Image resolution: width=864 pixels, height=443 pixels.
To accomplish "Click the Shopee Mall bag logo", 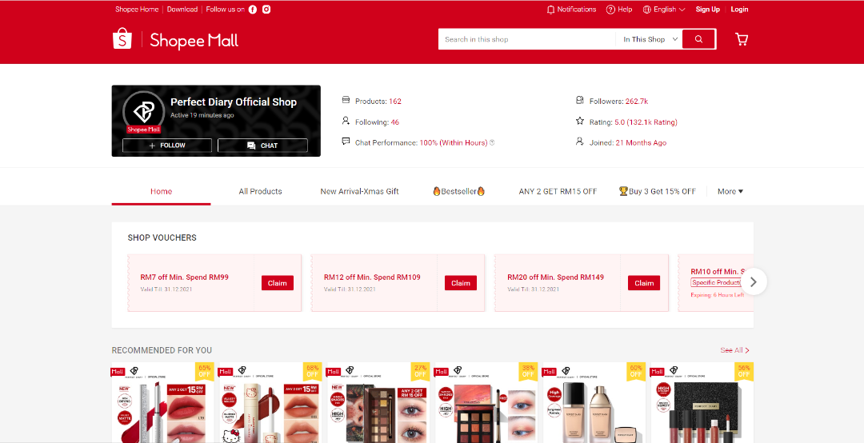I will click(122, 38).
